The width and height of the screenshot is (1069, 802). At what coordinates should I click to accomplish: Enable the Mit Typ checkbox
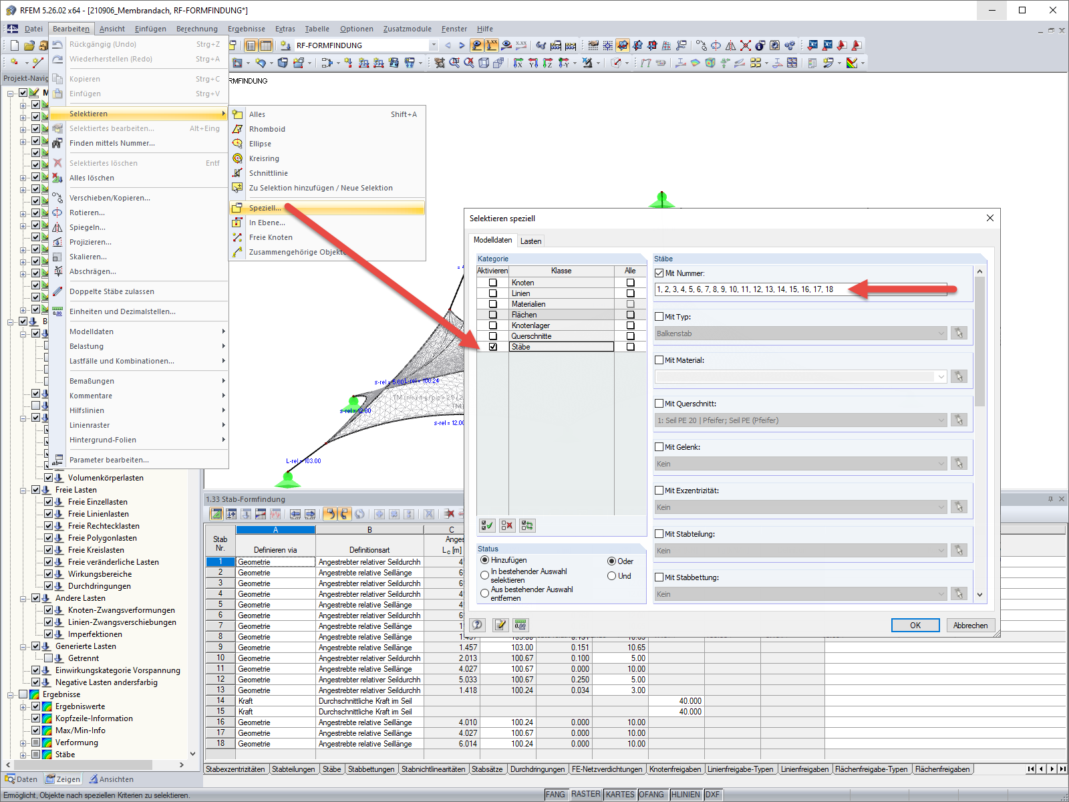click(x=659, y=317)
